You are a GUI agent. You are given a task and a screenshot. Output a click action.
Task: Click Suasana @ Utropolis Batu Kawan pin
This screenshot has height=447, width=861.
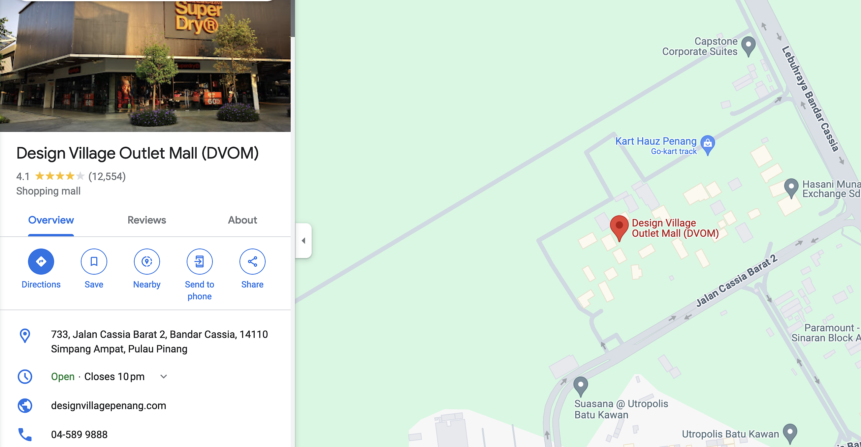point(581,387)
